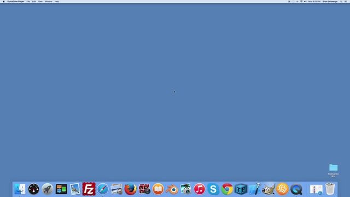Open Finder from the Dock
This screenshot has width=350, height=197.
(20, 189)
